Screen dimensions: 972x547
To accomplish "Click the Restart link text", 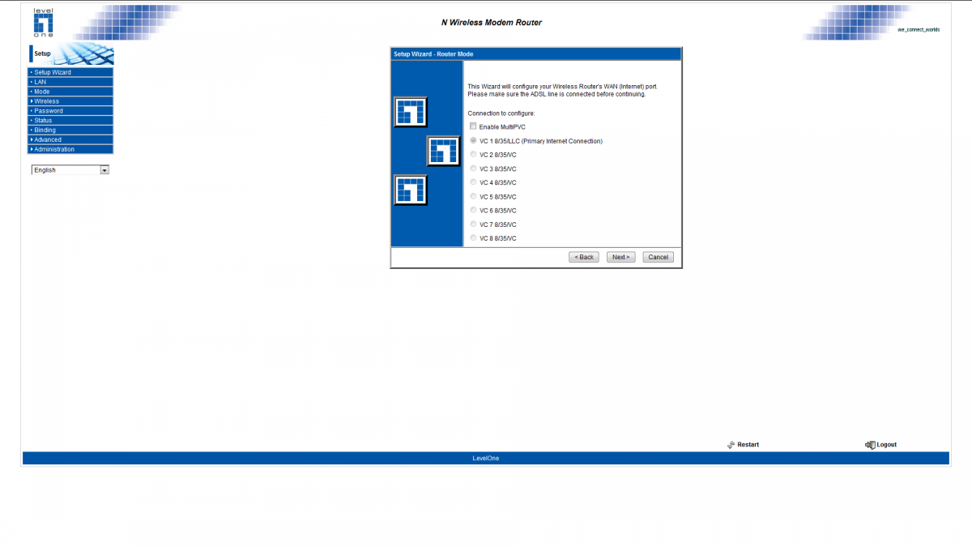I will pos(748,445).
